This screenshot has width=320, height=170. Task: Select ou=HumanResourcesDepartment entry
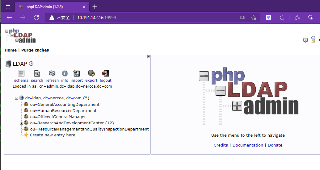pyautogui.click(x=63, y=110)
